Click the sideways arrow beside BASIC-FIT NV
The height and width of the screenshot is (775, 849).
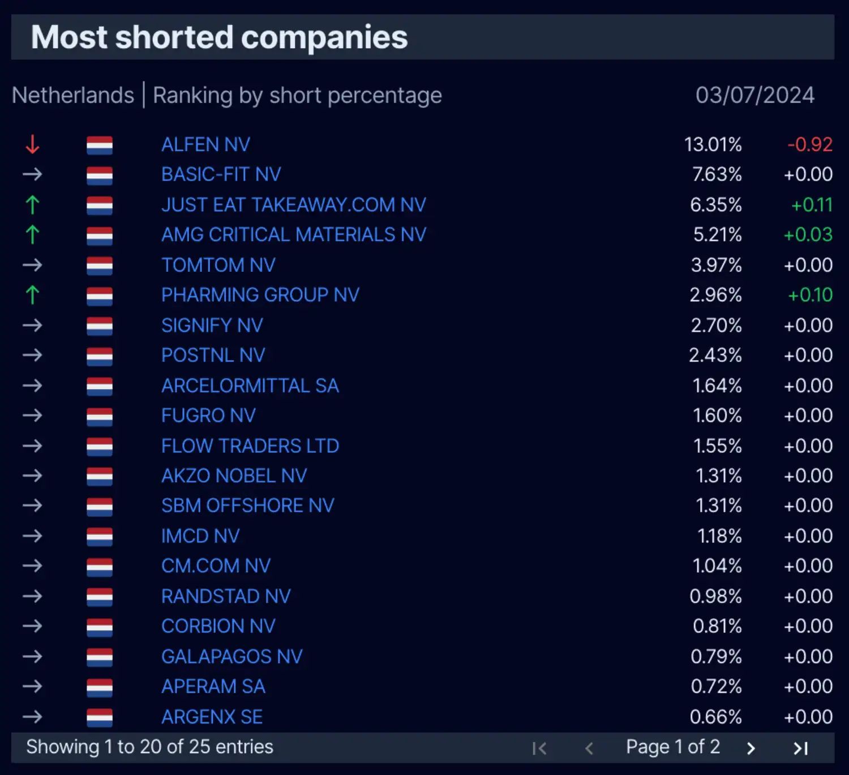click(x=32, y=174)
